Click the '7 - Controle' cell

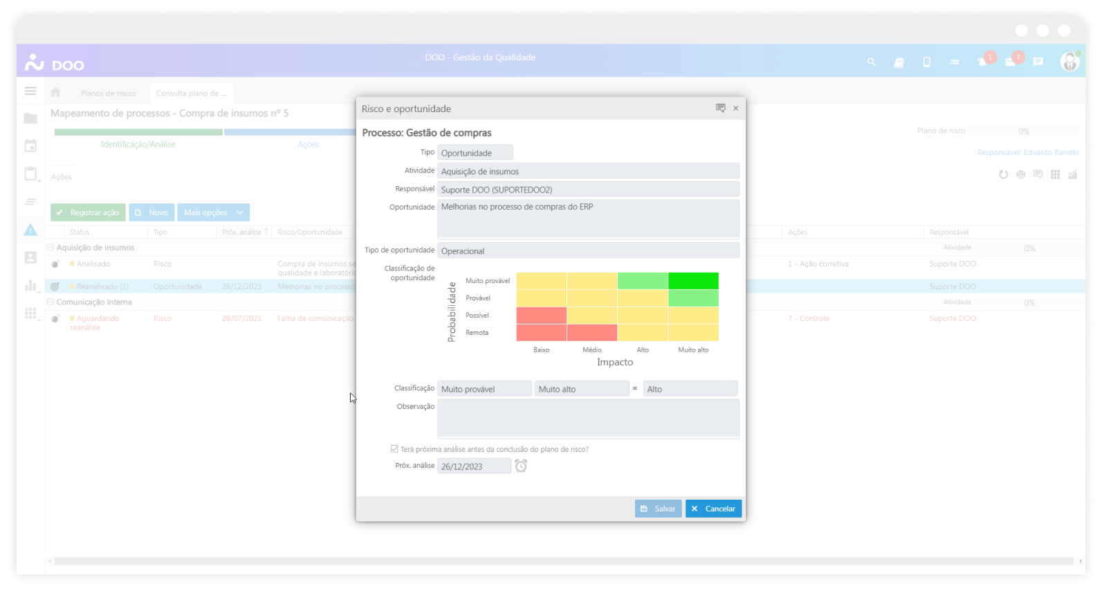[x=808, y=318]
